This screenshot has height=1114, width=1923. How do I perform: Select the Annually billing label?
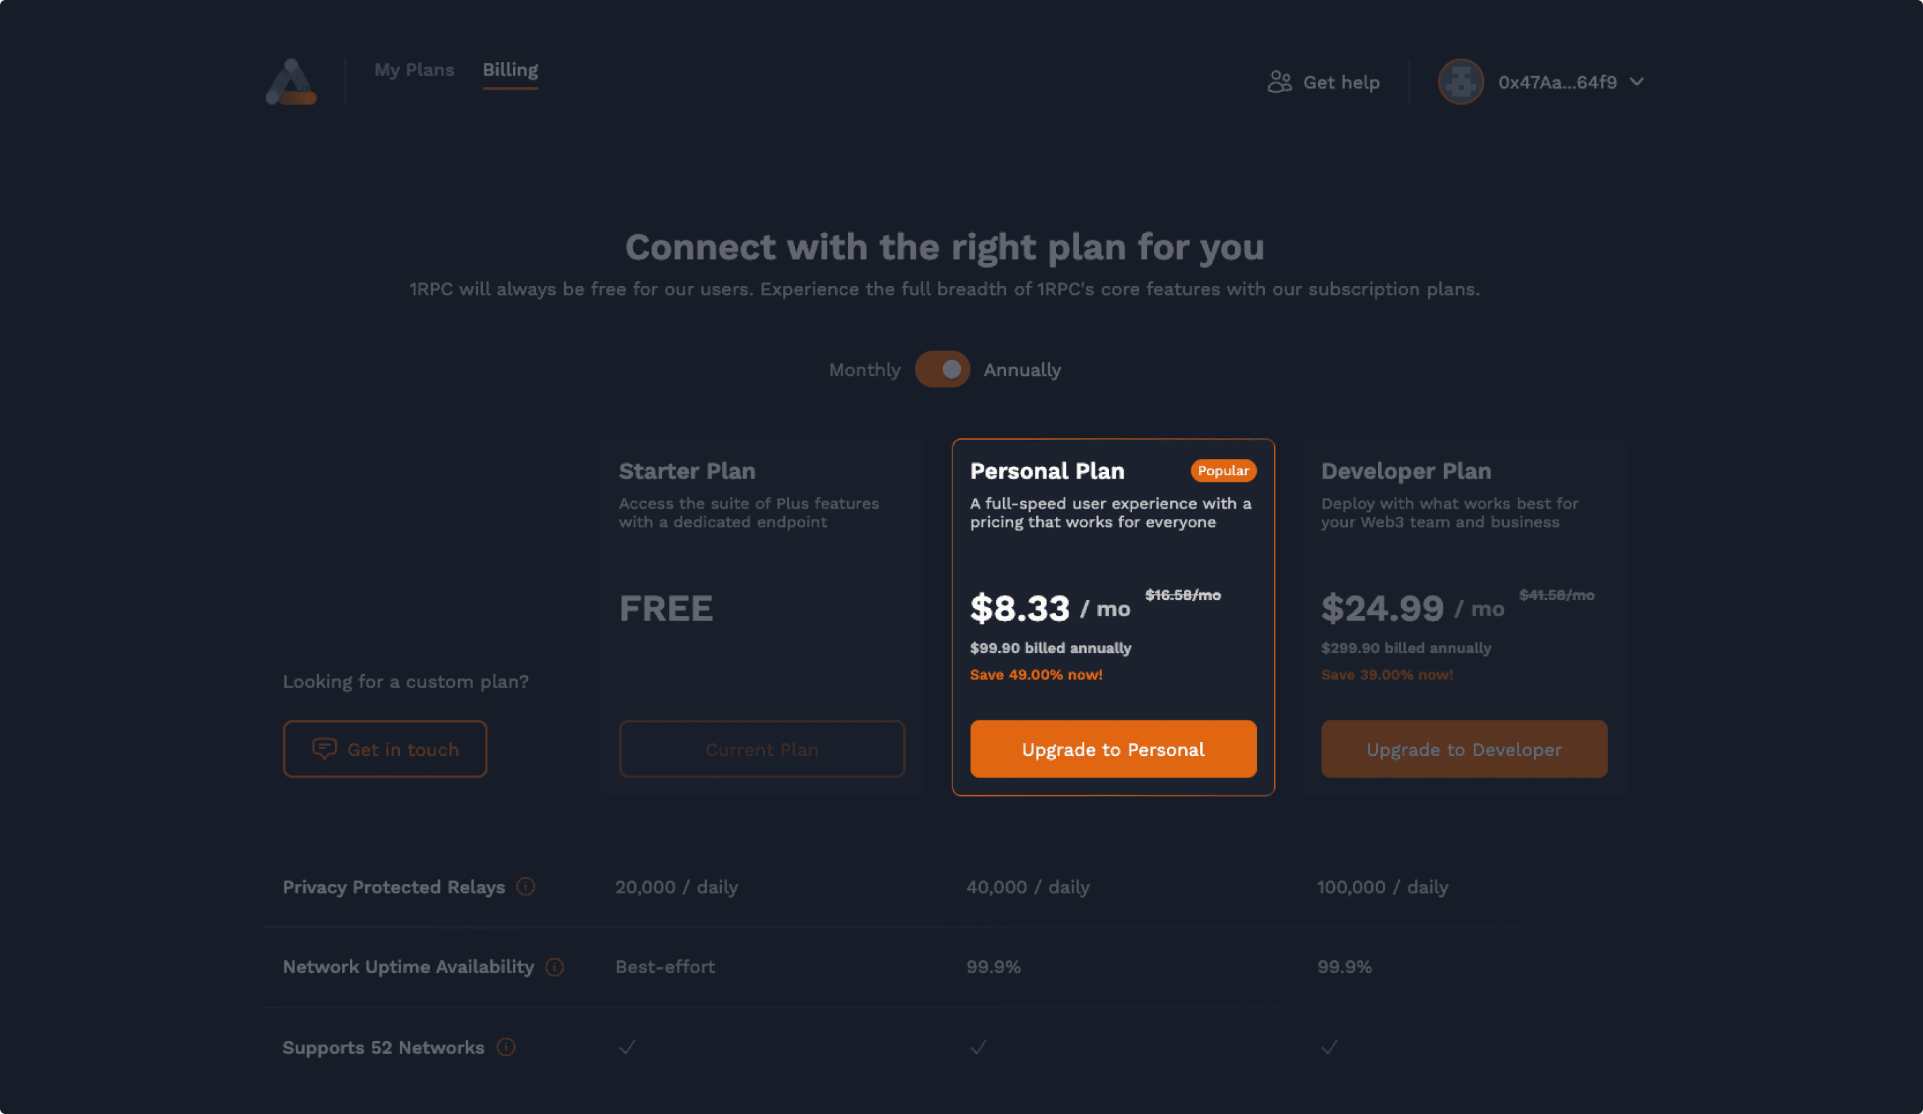tap(1022, 370)
